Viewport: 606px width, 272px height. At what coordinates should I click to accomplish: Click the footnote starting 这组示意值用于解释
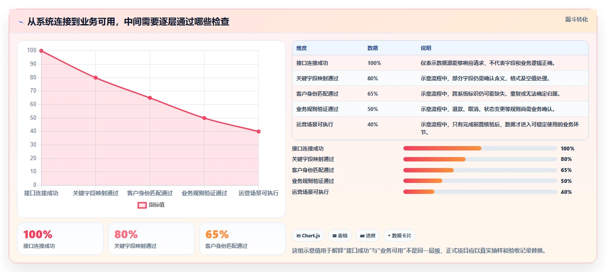point(419,251)
